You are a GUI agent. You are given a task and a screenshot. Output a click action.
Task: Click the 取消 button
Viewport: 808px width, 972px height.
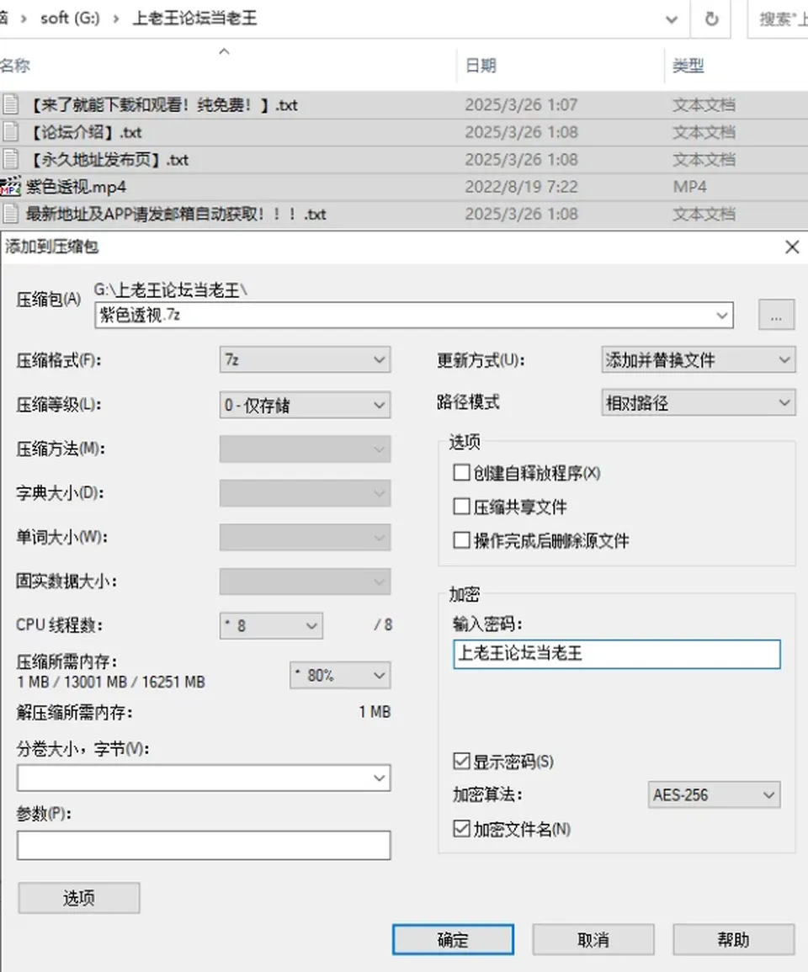tap(593, 940)
